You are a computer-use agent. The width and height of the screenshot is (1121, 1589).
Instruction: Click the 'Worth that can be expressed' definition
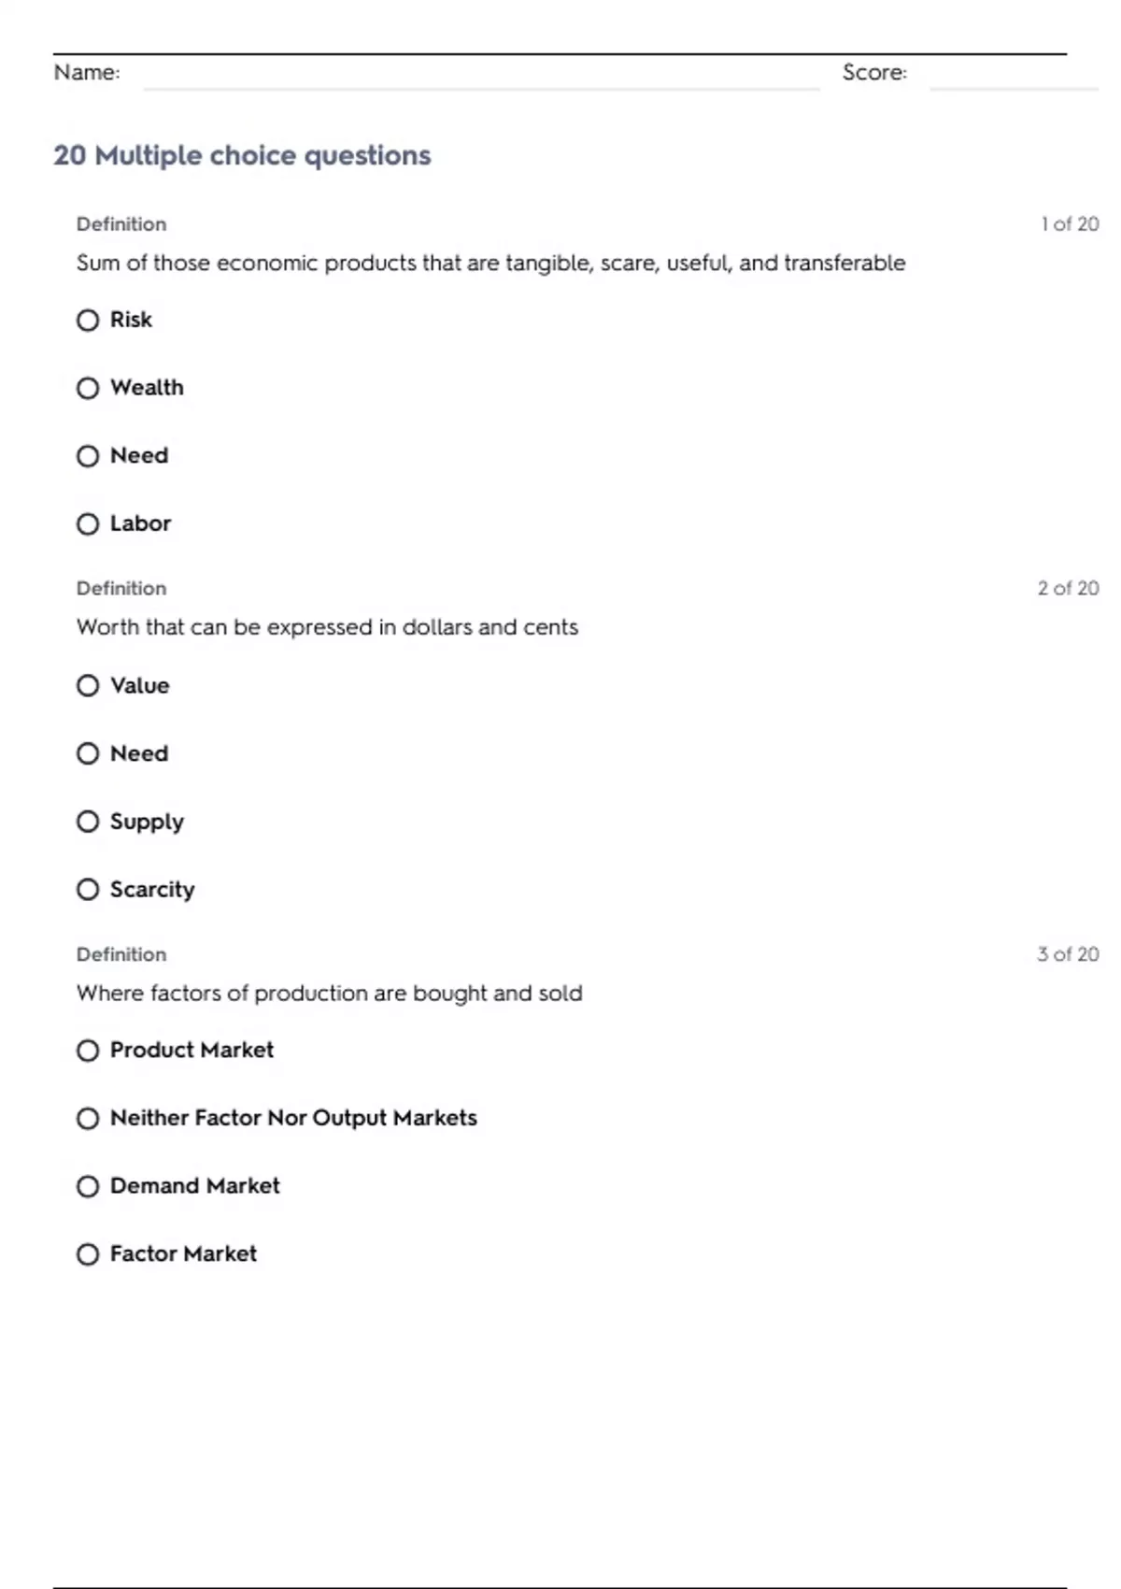point(327,627)
